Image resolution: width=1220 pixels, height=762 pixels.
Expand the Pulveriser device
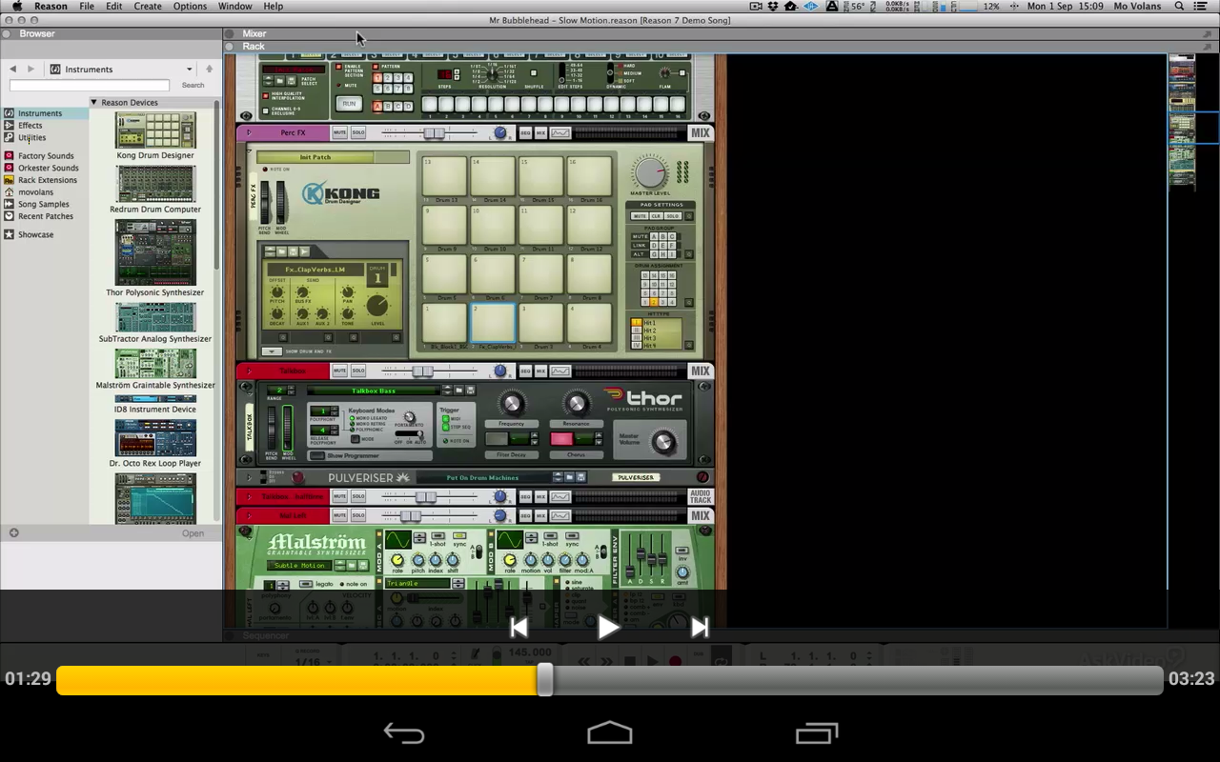[250, 477]
